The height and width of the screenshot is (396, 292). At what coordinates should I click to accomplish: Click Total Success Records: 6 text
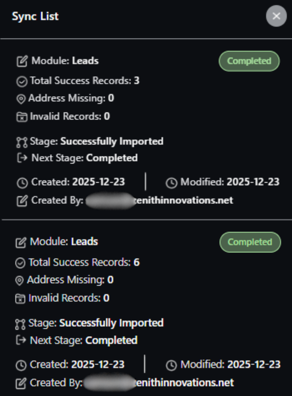click(84, 262)
